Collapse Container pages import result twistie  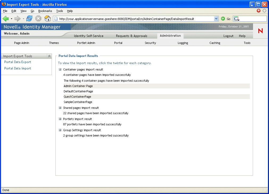(x=60, y=69)
